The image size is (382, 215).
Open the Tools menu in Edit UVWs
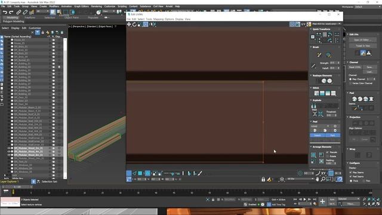(x=149, y=19)
